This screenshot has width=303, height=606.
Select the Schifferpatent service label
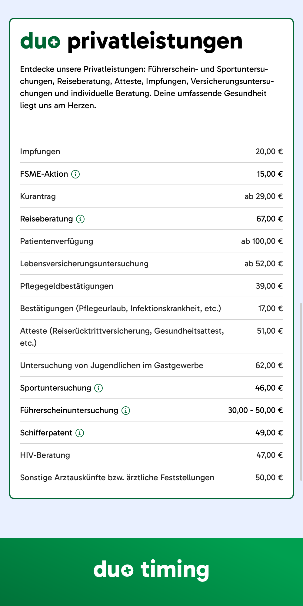[46, 433]
